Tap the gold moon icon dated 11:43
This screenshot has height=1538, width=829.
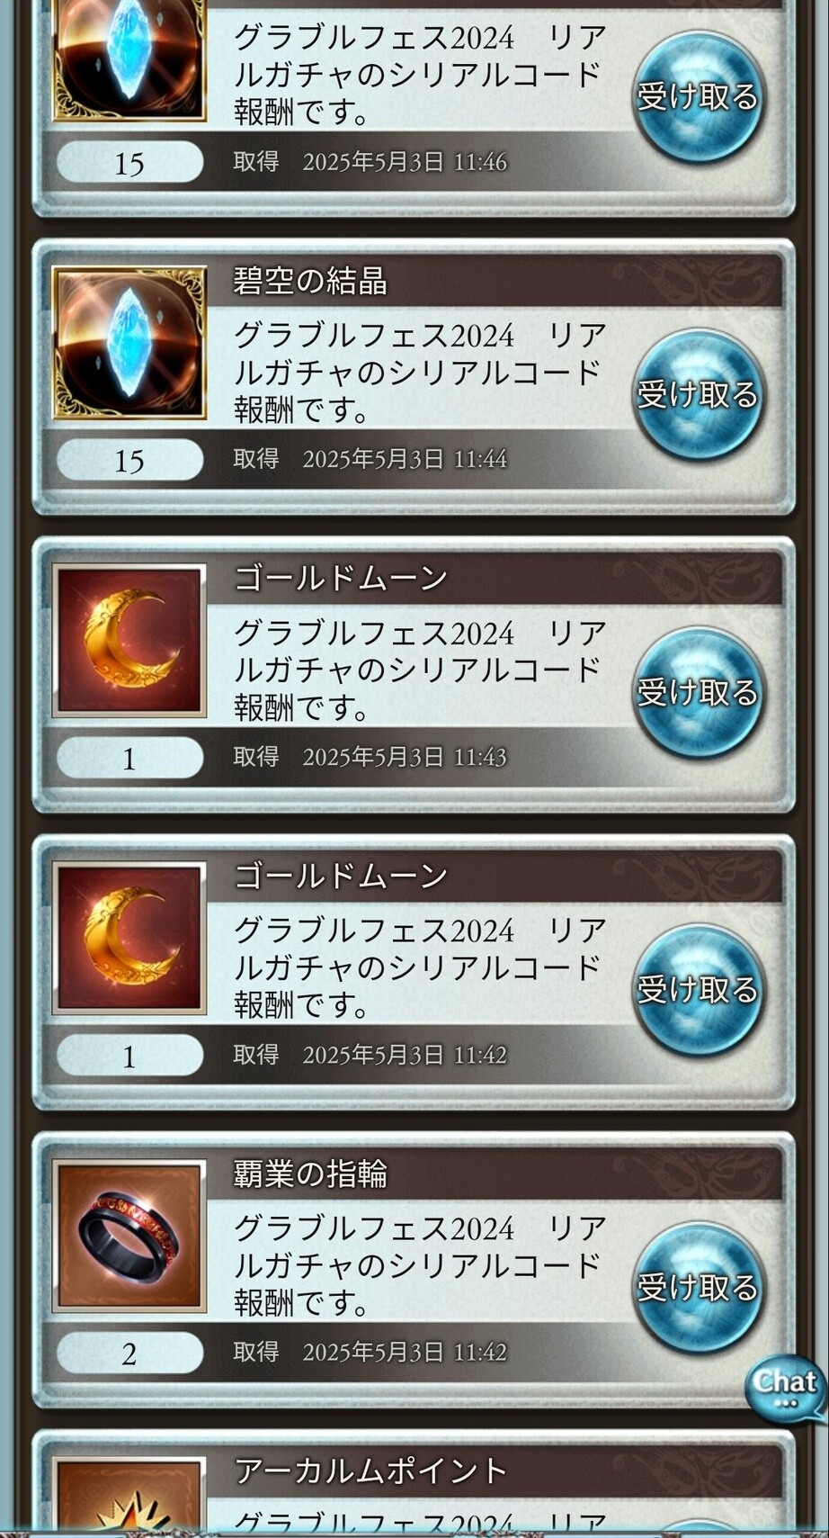pyautogui.click(x=129, y=641)
